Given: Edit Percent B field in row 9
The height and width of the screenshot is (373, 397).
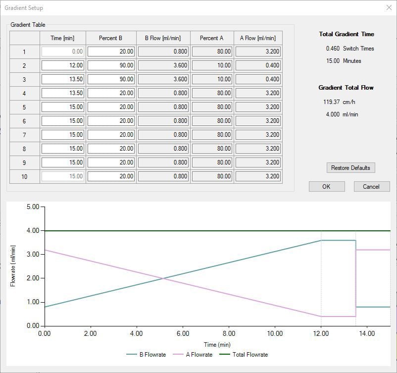Looking at the screenshot, I should pyautogui.click(x=111, y=162).
